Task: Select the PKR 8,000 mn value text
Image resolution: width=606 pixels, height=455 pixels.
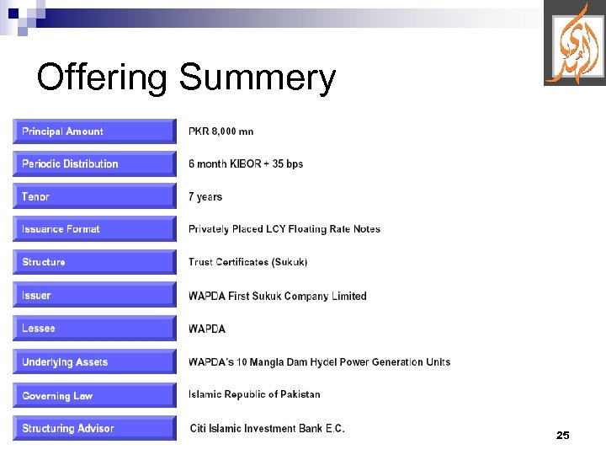Action: (x=221, y=131)
